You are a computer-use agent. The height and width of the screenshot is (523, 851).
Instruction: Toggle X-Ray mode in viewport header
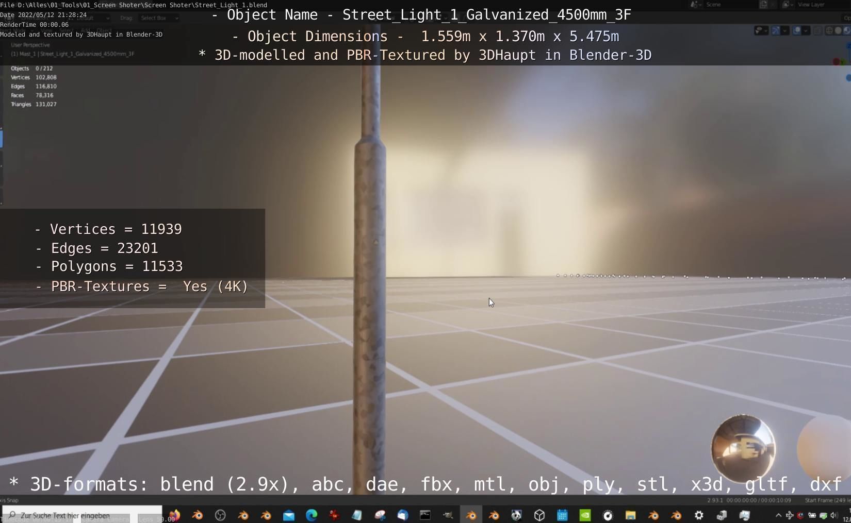[818, 31]
